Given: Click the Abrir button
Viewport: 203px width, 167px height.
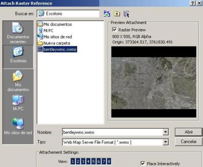Looking at the screenshot, I should 189,132.
